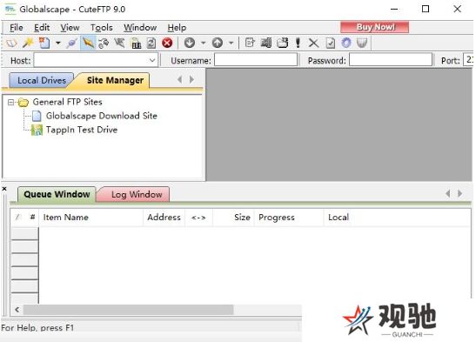Image resolution: width=476 pixels, height=342 pixels.
Task: Click the Disconnect toolbar icon
Action: (119, 43)
